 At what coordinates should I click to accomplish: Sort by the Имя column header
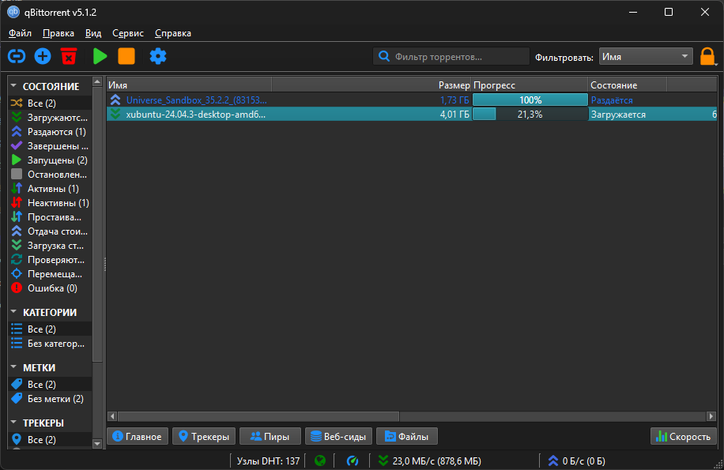pyautogui.click(x=189, y=85)
